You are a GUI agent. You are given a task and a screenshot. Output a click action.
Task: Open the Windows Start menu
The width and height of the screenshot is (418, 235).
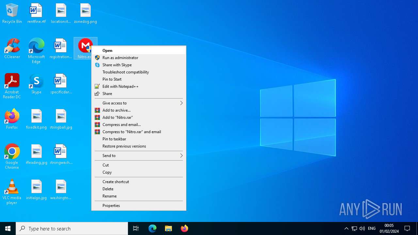tap(8, 228)
